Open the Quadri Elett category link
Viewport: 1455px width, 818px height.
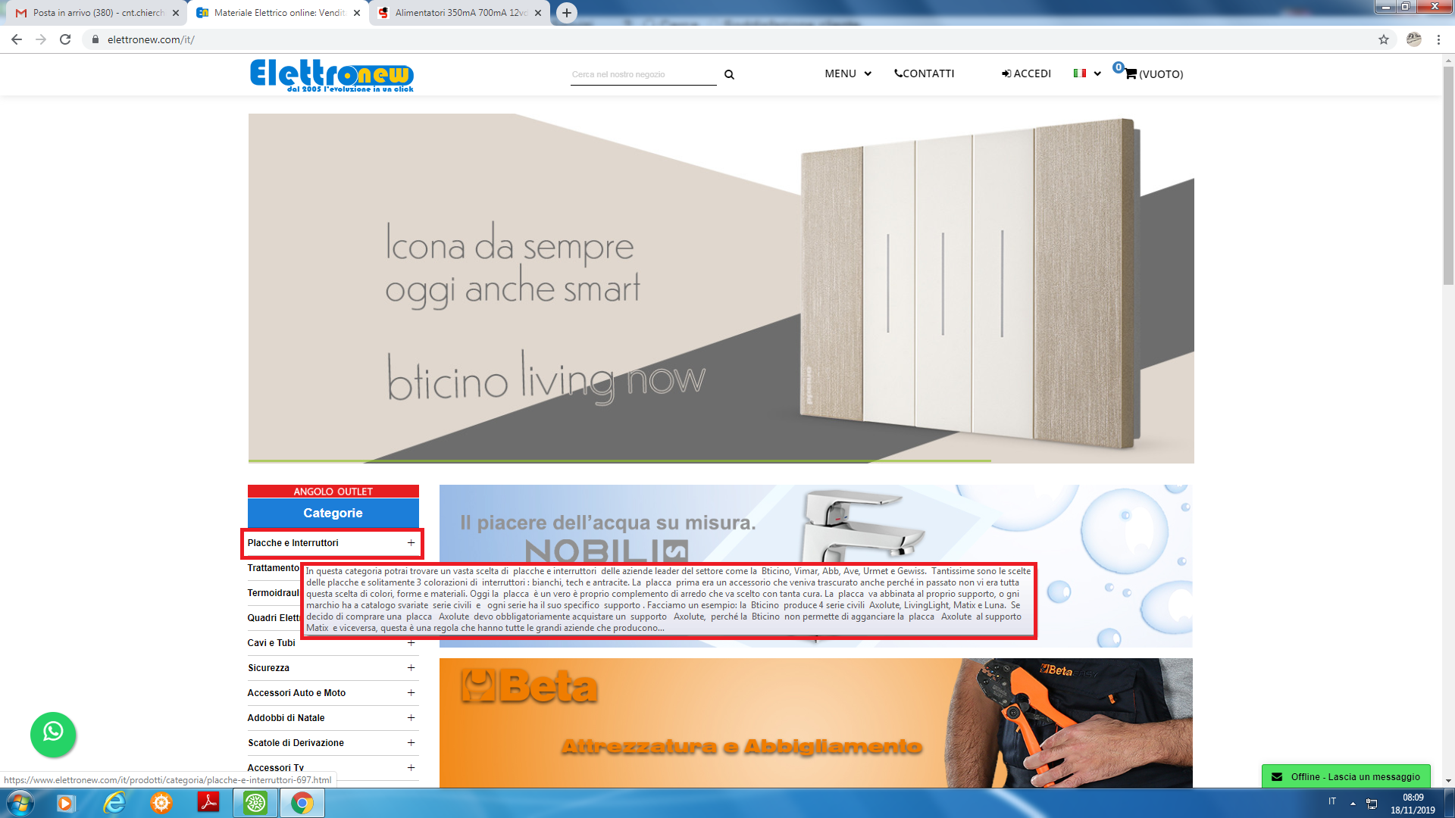click(x=274, y=618)
